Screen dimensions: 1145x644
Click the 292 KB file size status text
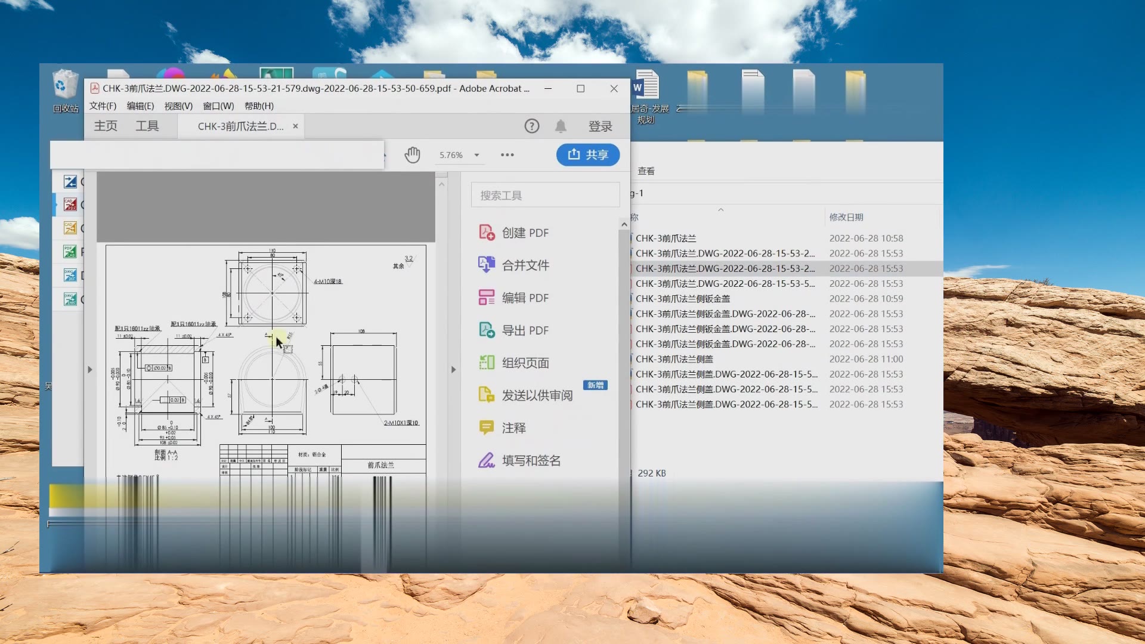click(x=651, y=473)
